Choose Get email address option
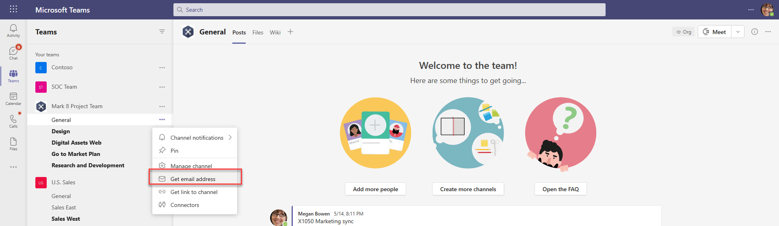The image size is (779, 226). (x=195, y=179)
